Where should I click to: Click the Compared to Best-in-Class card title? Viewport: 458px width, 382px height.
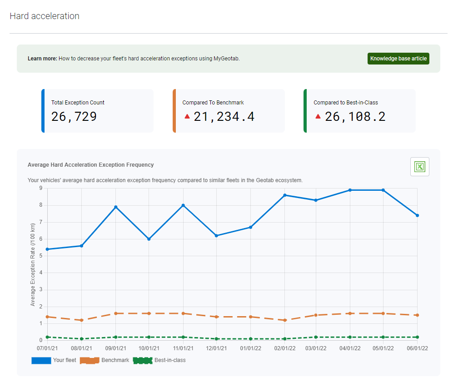click(x=345, y=103)
